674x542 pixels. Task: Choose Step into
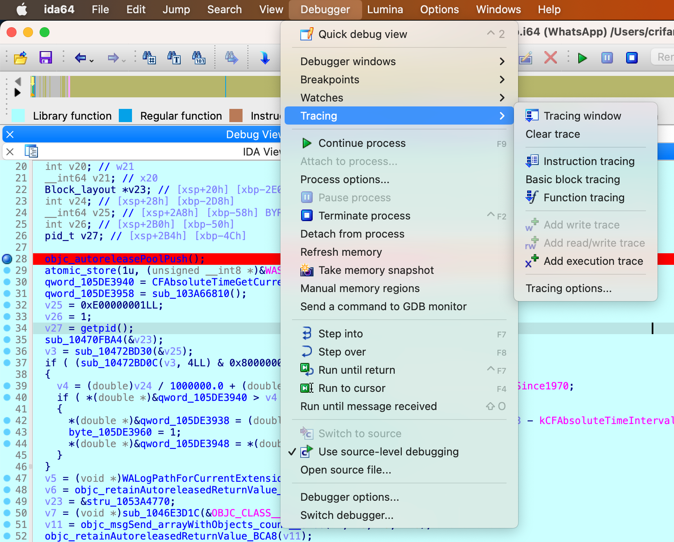click(399, 334)
